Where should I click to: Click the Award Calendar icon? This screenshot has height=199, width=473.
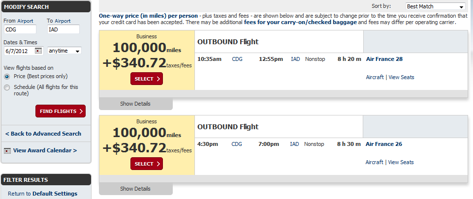click(7, 151)
